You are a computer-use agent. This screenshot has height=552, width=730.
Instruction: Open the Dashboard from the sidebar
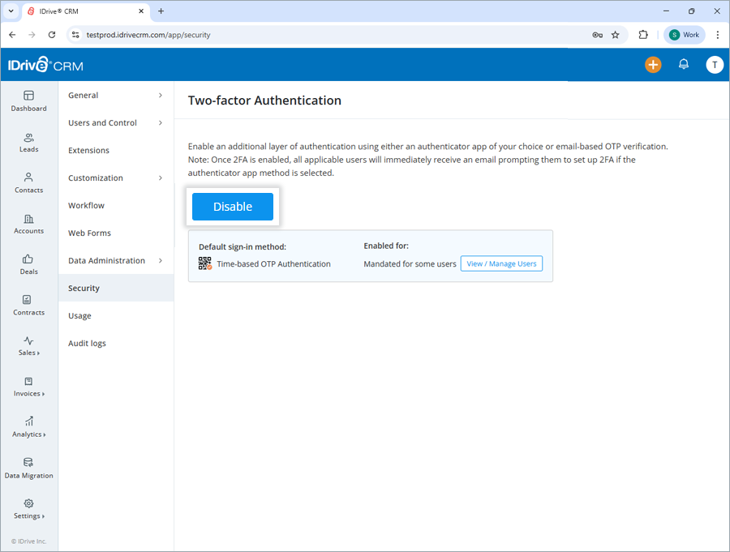pyautogui.click(x=28, y=102)
